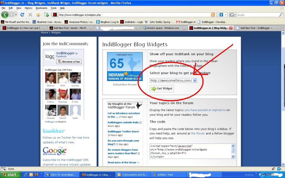This screenshot has height=178, width=285.
Task: Click the new tab plus toolbar icon
Action: 46,15
